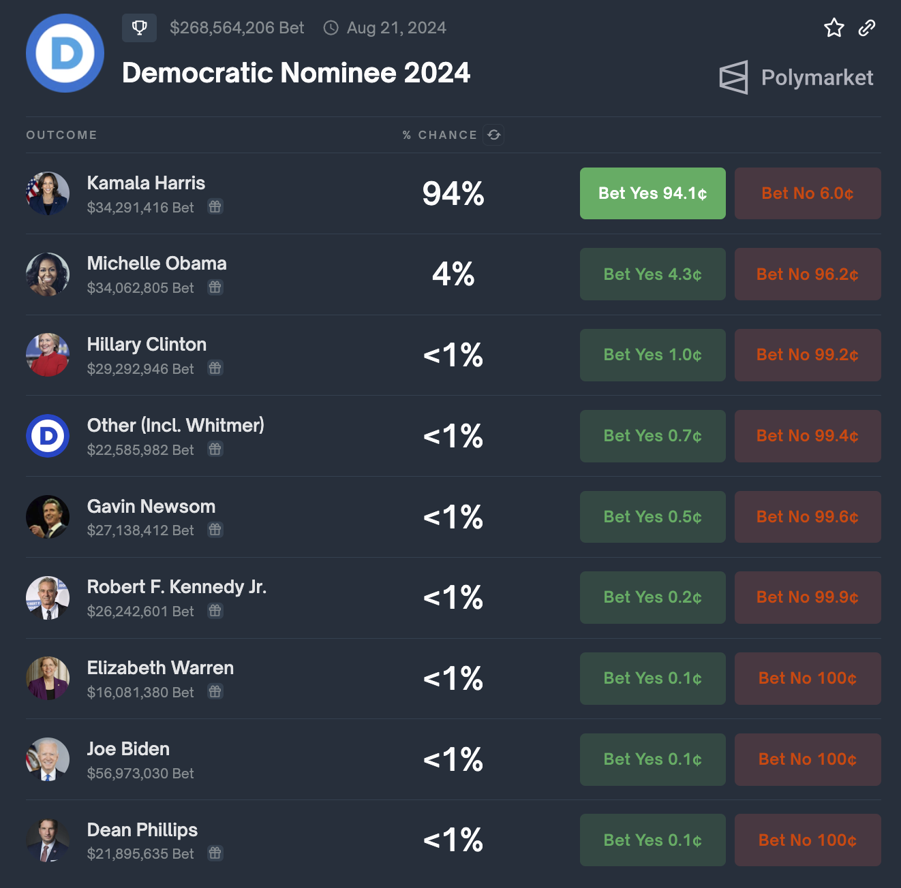Click the gift icon beside Kamala Harris

point(215,206)
